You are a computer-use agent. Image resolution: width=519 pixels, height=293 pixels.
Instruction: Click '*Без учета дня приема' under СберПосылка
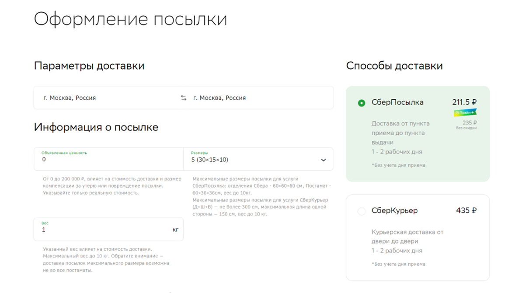tap(398, 165)
